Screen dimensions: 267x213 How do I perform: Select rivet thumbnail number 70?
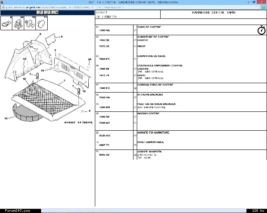pyautogui.click(x=30, y=23)
